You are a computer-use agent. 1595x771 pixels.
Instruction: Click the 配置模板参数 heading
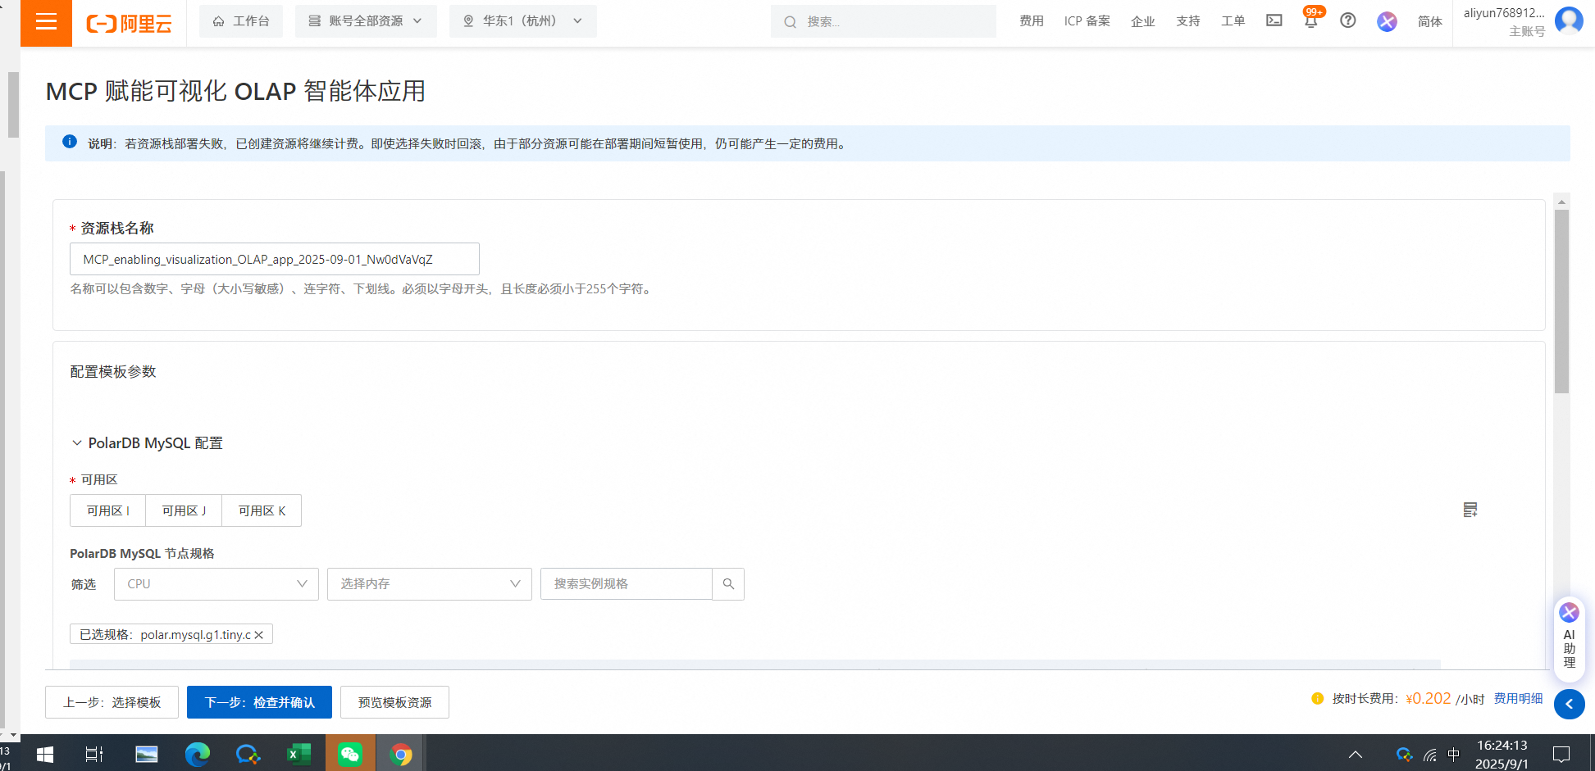113,372
